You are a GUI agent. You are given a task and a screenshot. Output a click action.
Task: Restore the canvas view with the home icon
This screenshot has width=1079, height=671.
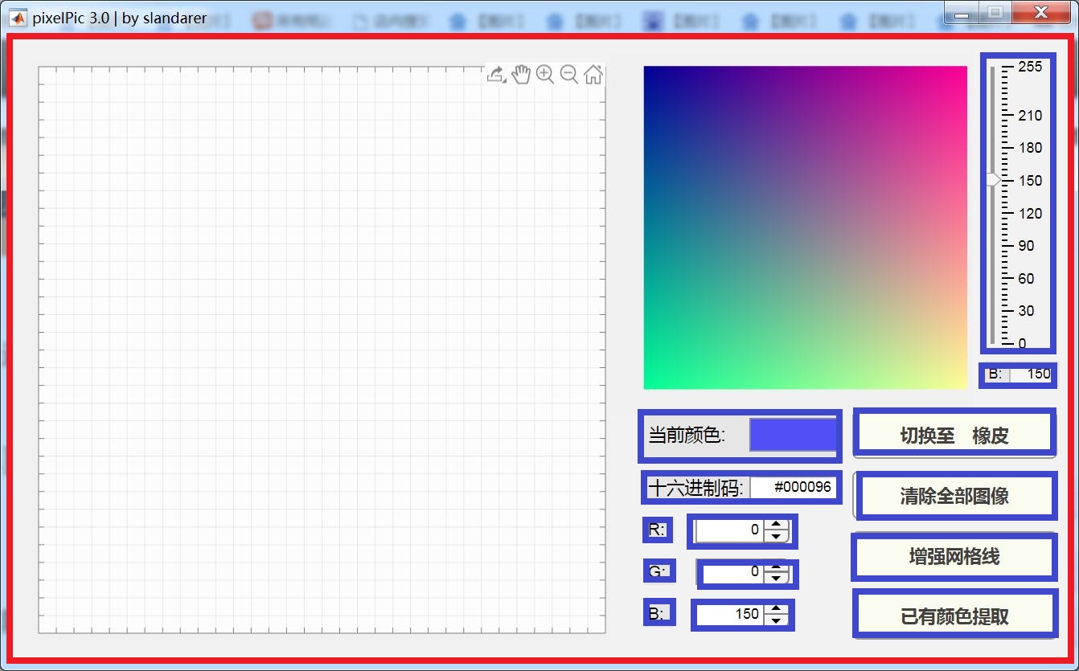coord(593,75)
